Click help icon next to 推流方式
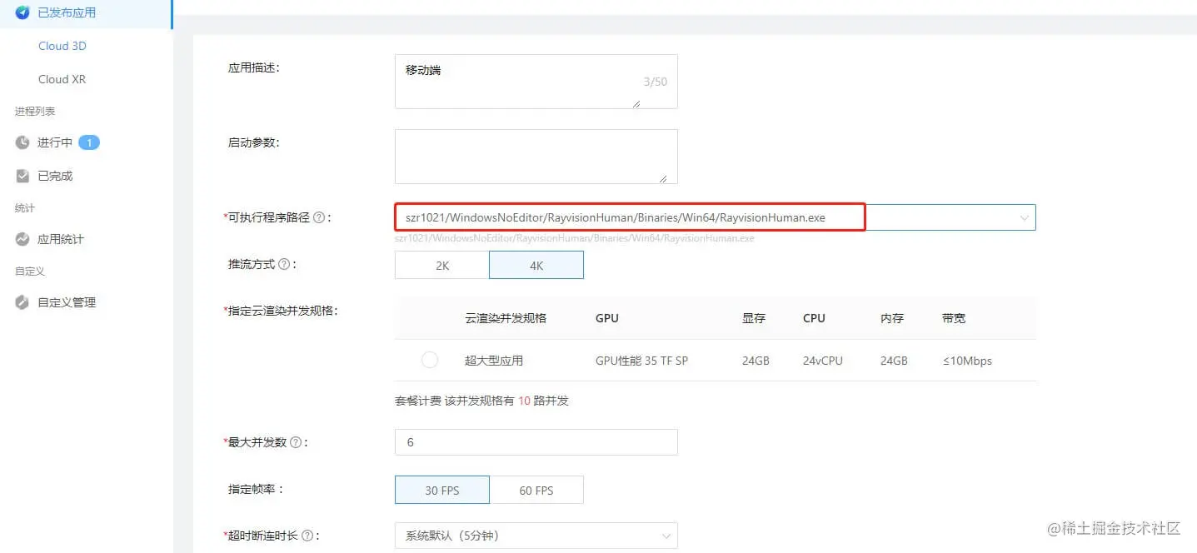Screen dimensions: 1197x553 click(x=284, y=264)
